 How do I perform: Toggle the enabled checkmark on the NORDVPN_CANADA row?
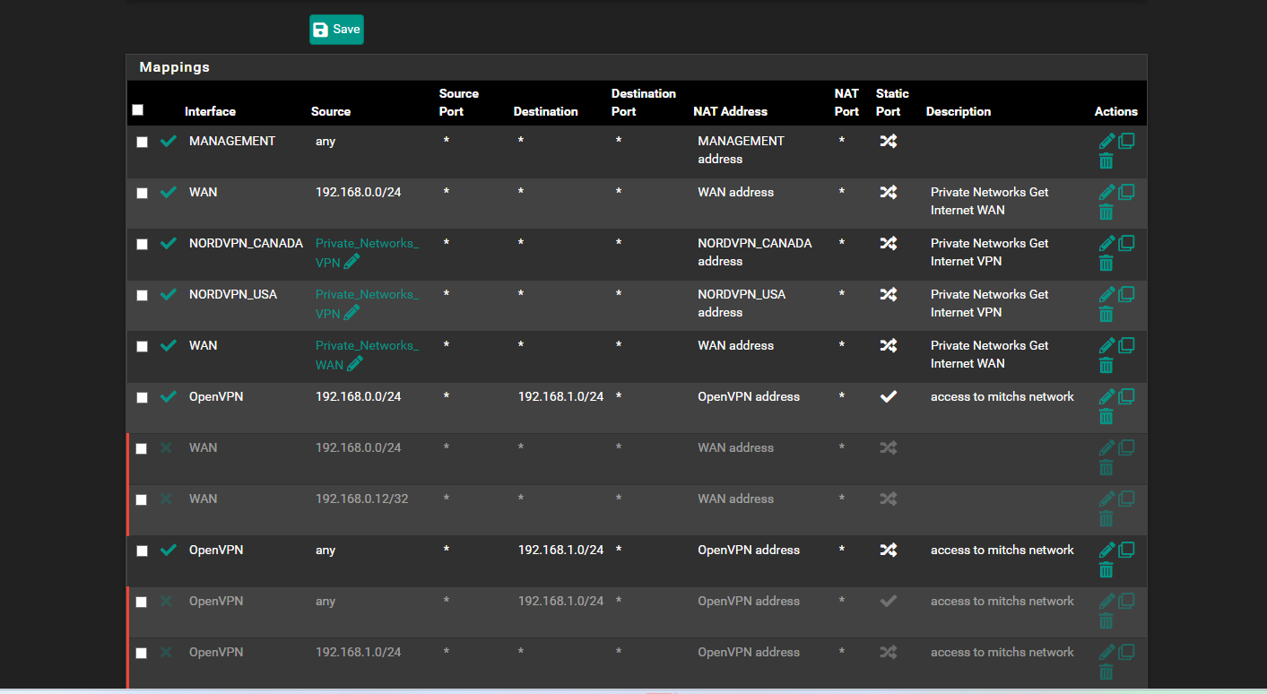(168, 243)
